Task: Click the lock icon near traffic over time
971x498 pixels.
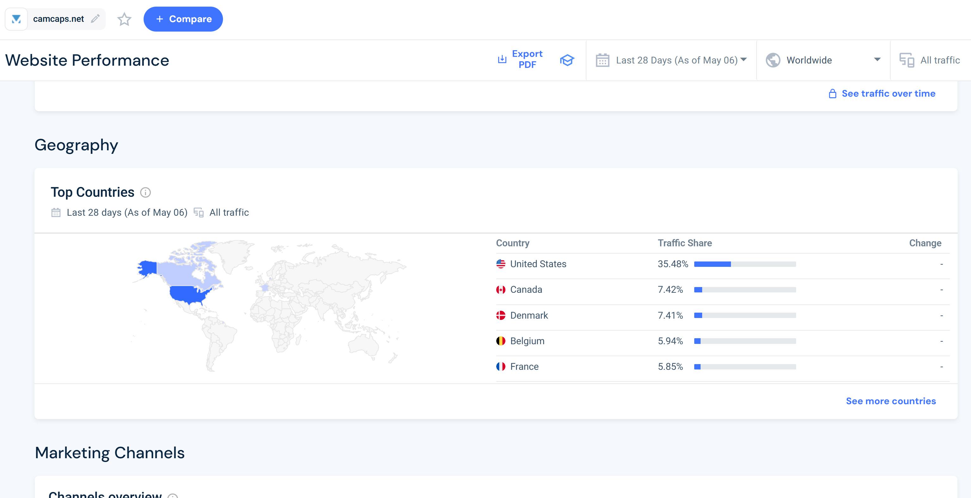Action: pyautogui.click(x=832, y=94)
